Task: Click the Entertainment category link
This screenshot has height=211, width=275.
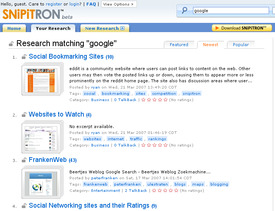Action: (106, 190)
